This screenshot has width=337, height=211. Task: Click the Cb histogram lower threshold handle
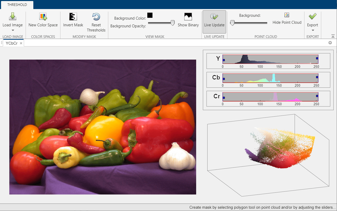tap(224, 79)
